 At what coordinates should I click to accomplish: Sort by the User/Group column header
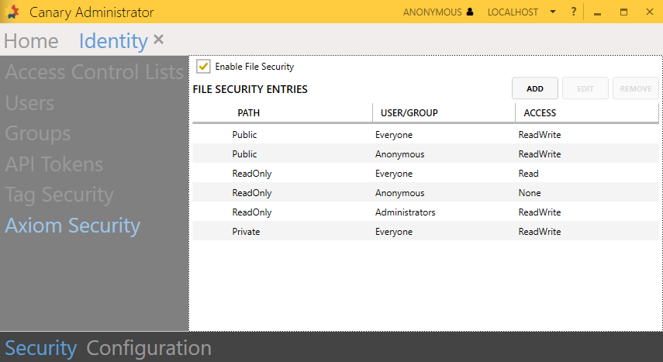pos(409,113)
